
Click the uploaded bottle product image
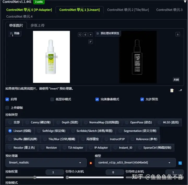[x=51, y=57]
